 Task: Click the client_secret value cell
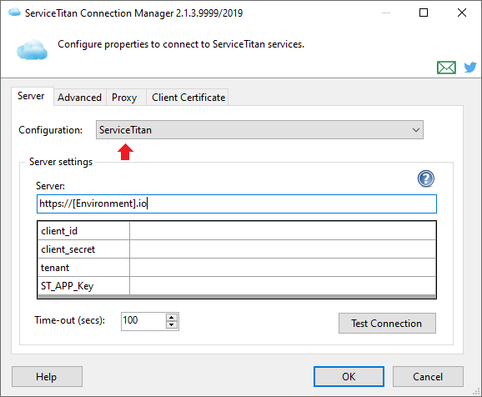coord(283,249)
